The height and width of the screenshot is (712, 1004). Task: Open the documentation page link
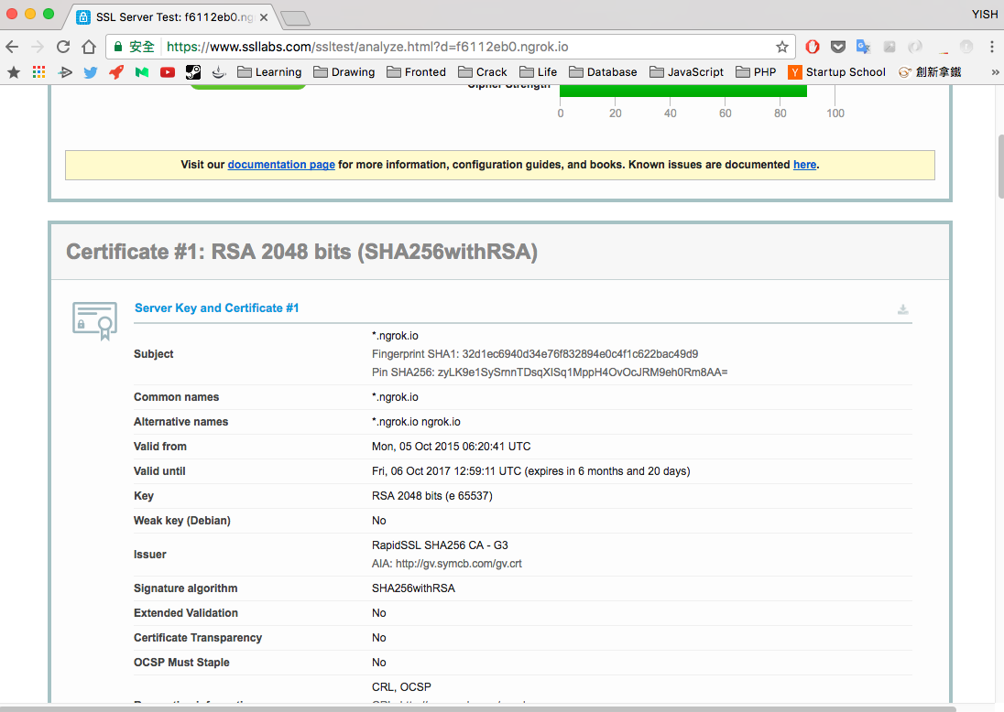281,165
